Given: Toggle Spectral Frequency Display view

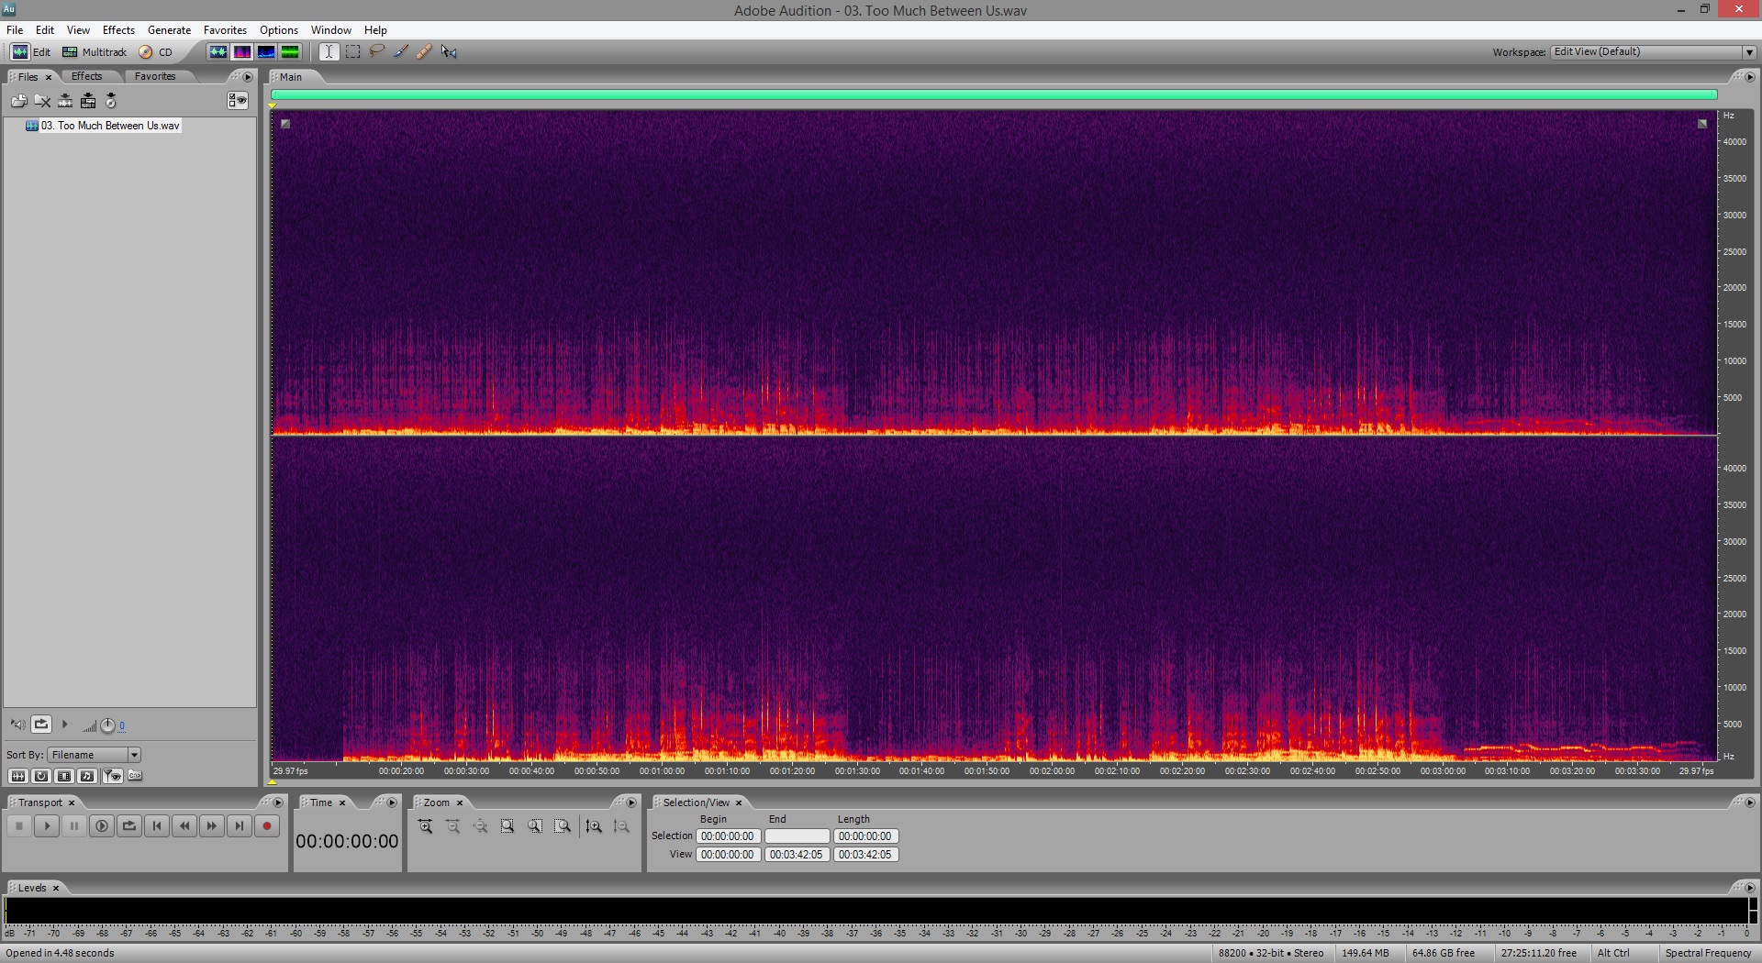Looking at the screenshot, I should point(242,52).
